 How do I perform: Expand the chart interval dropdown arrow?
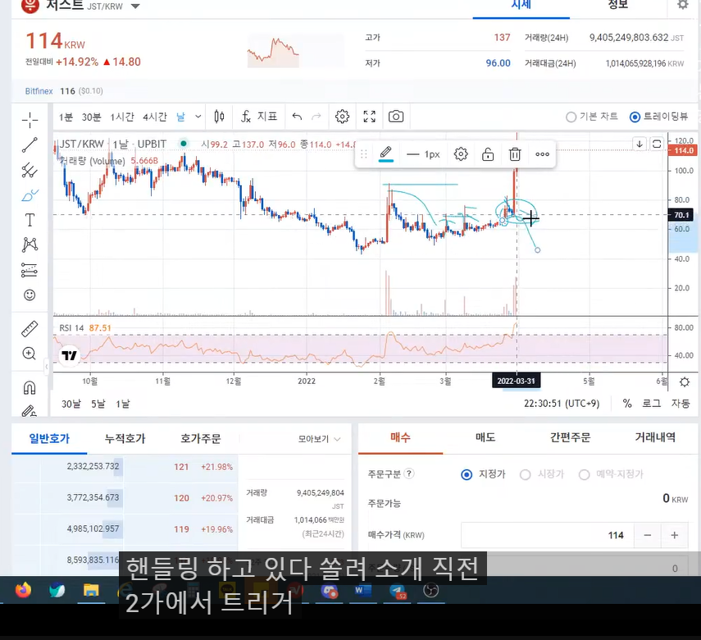[198, 117]
